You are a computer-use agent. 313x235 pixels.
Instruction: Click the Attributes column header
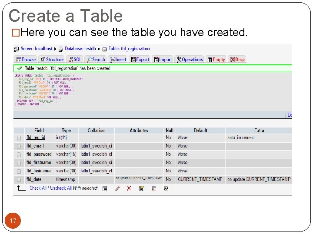139,131
